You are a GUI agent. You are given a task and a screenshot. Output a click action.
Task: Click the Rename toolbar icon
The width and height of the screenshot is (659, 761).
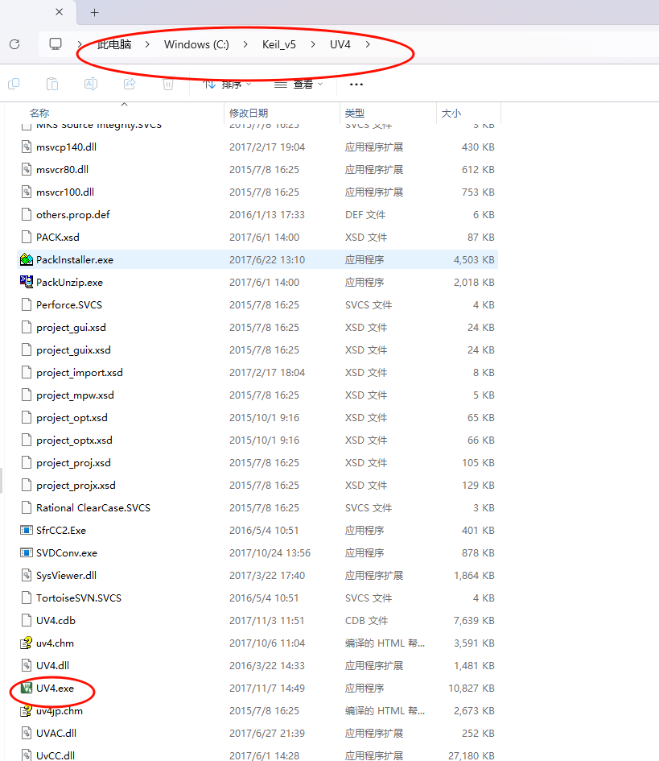point(91,84)
